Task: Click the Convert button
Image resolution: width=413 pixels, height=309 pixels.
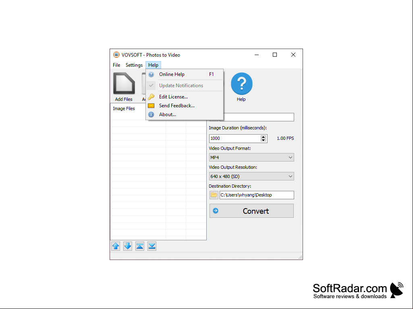Action: [251, 211]
